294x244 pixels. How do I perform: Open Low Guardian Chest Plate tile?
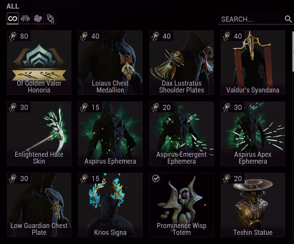tap(39, 205)
